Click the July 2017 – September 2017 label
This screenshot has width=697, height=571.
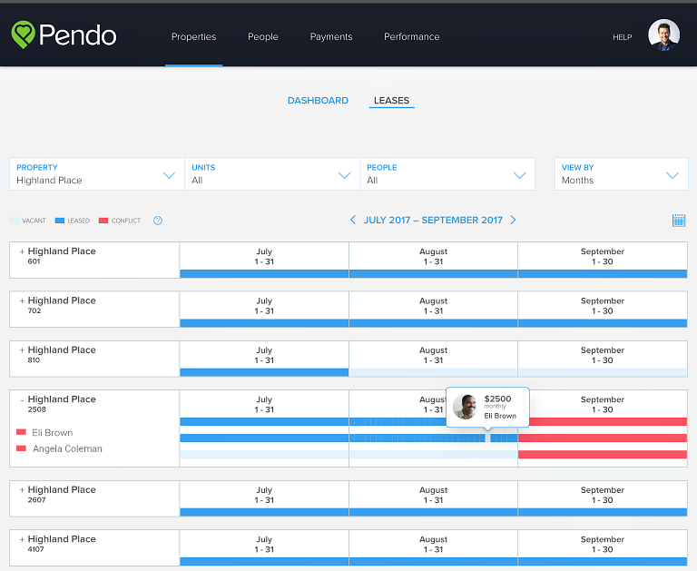433,220
